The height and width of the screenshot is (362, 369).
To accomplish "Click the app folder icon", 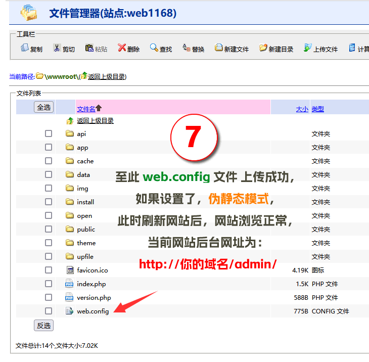I will tap(70, 147).
